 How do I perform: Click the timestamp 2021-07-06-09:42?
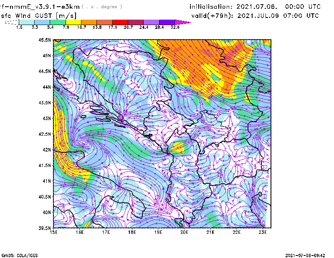[305, 255]
